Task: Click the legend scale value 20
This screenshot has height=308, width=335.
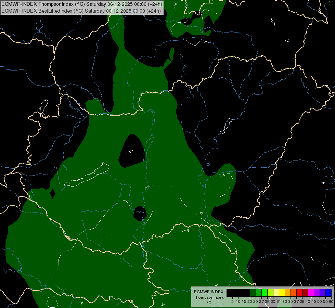Action: (x=250, y=301)
